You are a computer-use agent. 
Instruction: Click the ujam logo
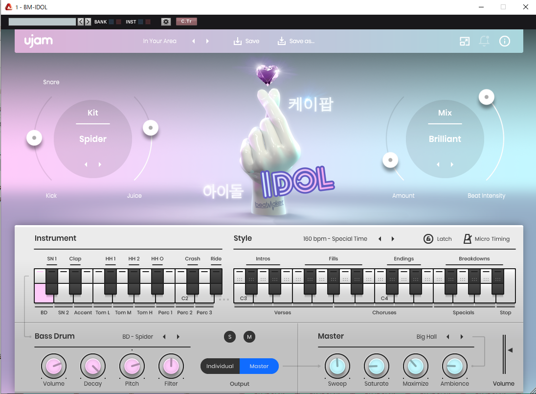click(38, 41)
